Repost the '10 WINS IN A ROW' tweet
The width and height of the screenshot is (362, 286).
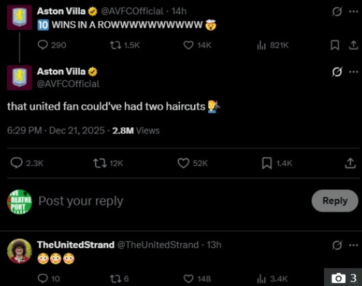tap(115, 45)
